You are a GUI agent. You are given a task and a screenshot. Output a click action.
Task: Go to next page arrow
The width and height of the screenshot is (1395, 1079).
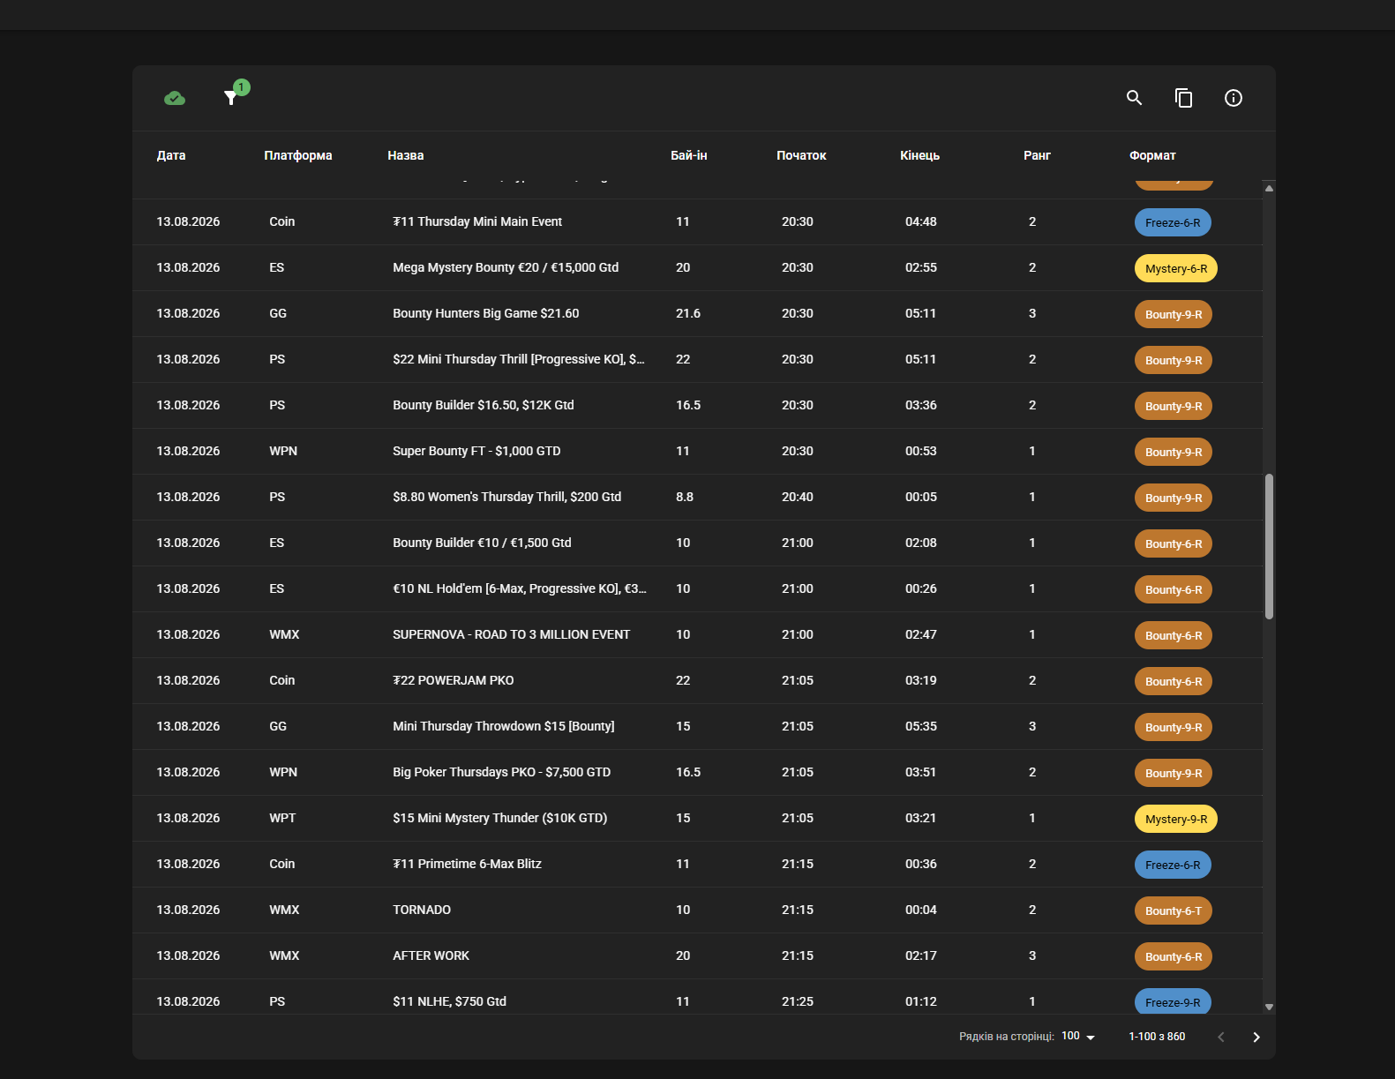(x=1256, y=1038)
